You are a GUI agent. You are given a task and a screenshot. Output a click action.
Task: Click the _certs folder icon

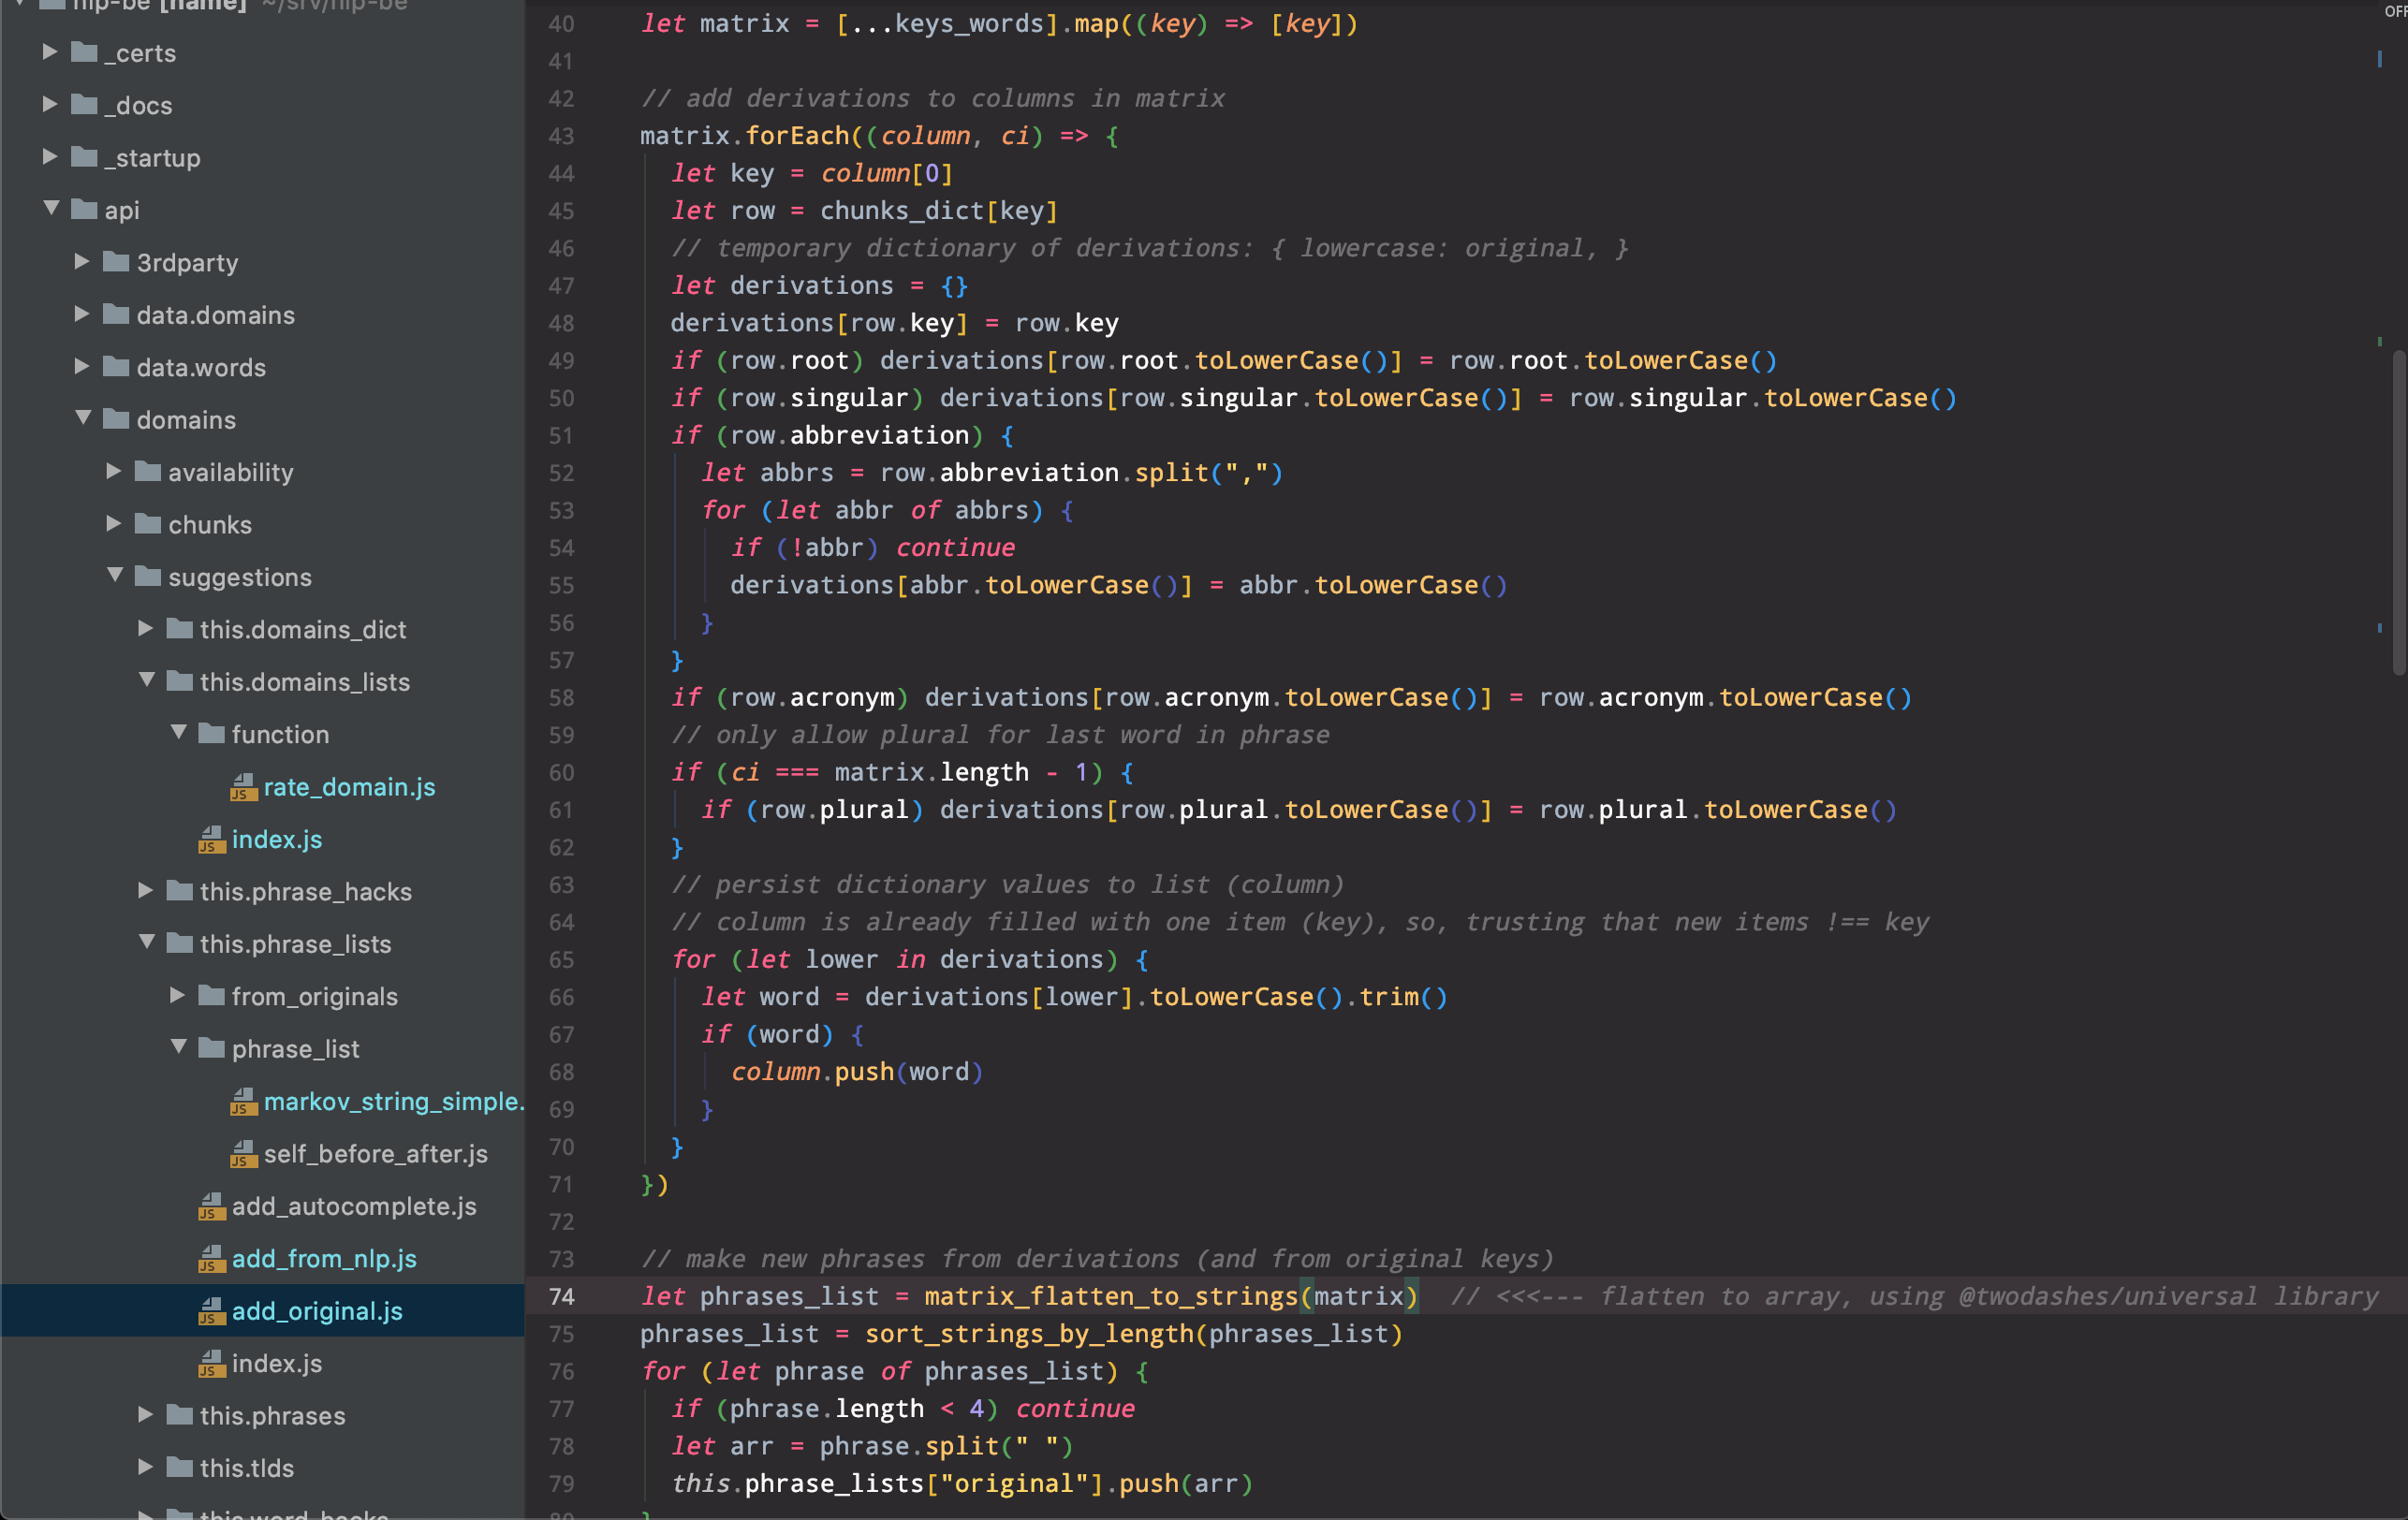[x=85, y=52]
